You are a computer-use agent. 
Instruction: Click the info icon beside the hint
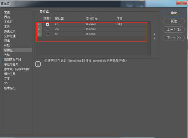[38, 64]
